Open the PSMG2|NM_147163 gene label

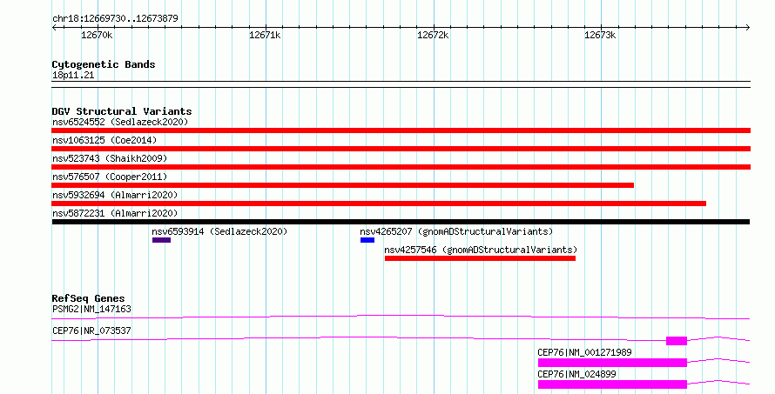tap(91, 309)
